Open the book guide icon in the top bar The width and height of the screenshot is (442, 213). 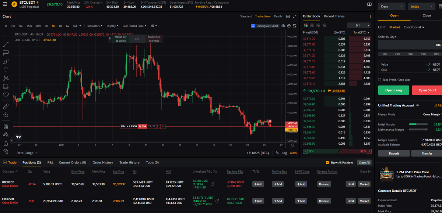pos(369,4)
